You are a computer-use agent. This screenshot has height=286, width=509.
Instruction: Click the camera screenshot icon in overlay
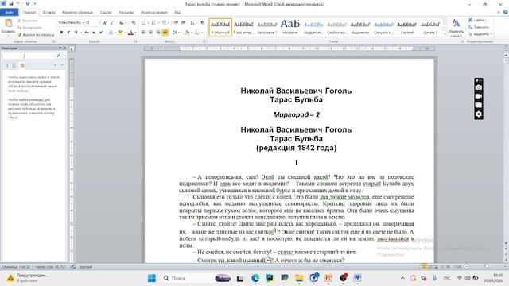coord(478,87)
